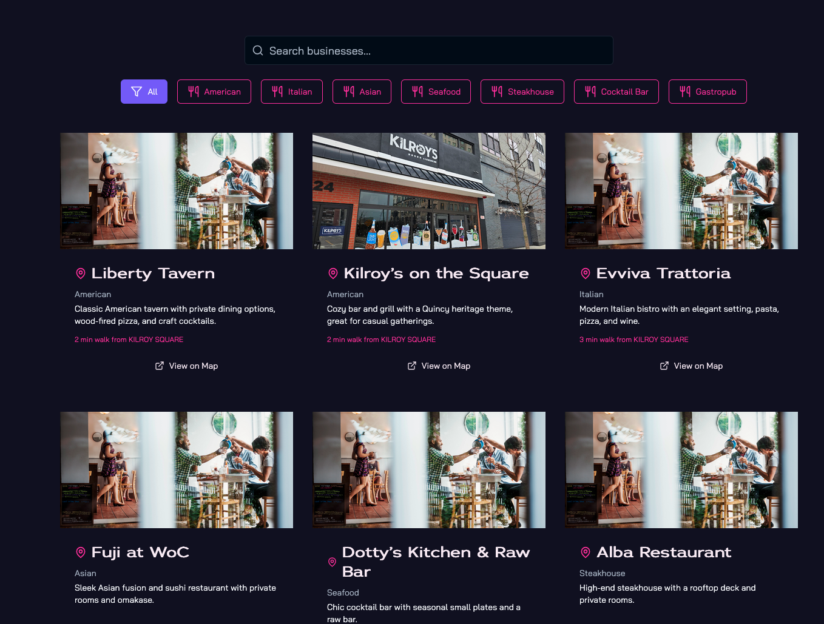Click the pin icon next to Alba Restaurant
824x624 pixels.
tap(585, 552)
